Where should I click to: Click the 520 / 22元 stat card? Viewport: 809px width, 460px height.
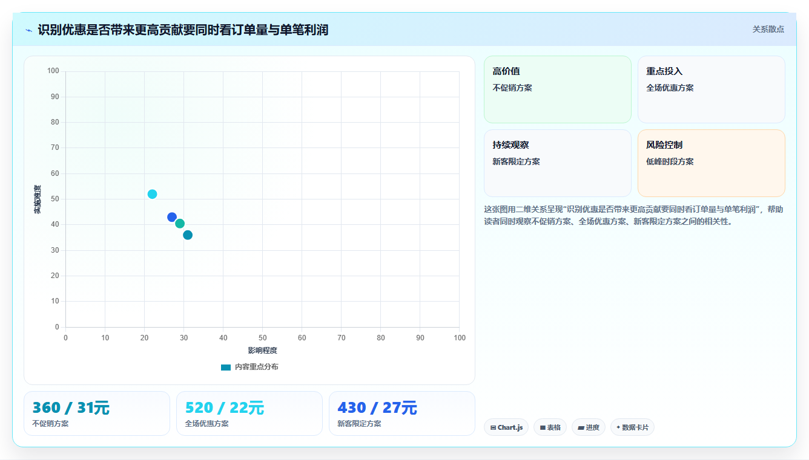tap(249, 413)
